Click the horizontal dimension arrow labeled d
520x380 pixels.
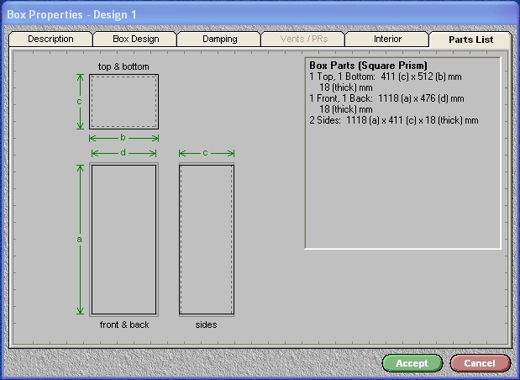coord(123,153)
